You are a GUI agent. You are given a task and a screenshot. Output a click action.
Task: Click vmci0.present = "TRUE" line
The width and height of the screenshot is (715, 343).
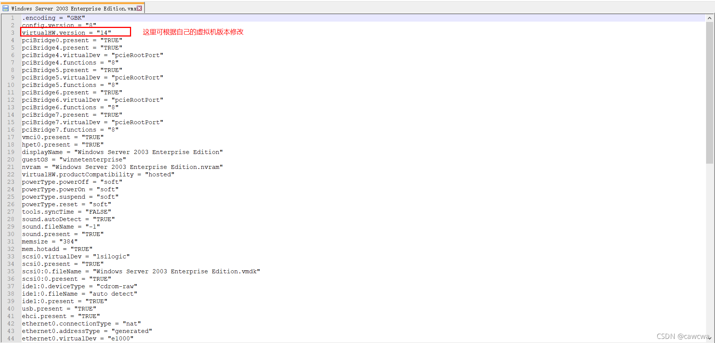tap(63, 137)
